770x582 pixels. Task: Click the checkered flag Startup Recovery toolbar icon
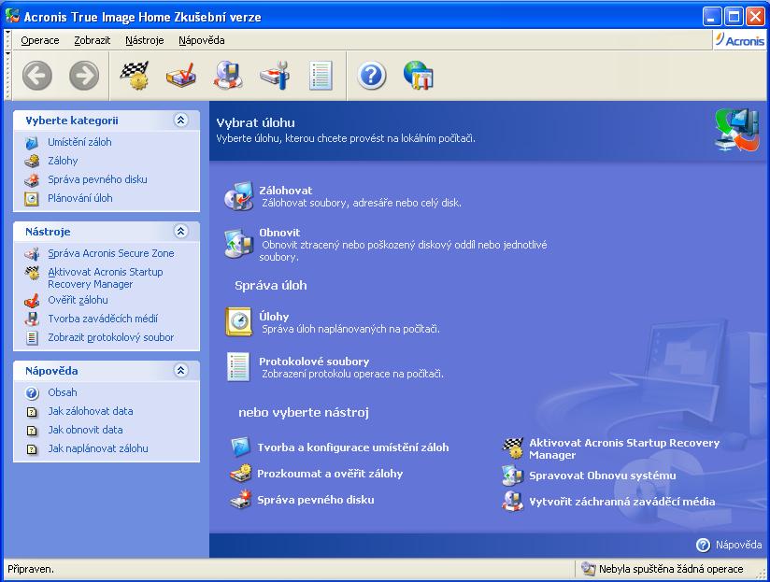(134, 76)
